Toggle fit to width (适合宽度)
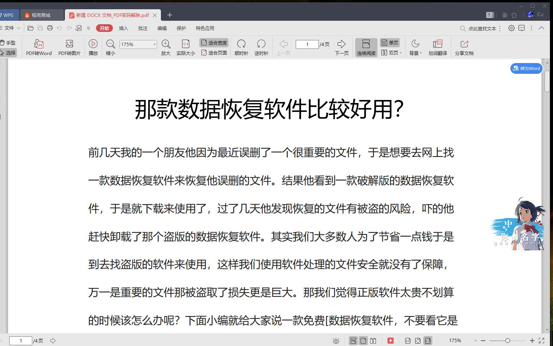 214,42
